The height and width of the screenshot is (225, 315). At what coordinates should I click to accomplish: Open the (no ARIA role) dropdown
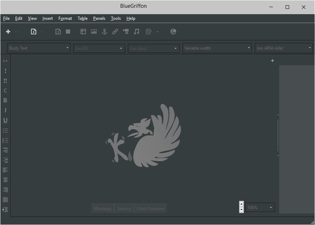(284, 48)
